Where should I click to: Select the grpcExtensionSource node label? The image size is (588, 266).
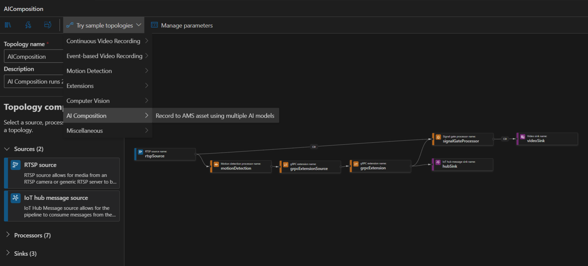[309, 169]
